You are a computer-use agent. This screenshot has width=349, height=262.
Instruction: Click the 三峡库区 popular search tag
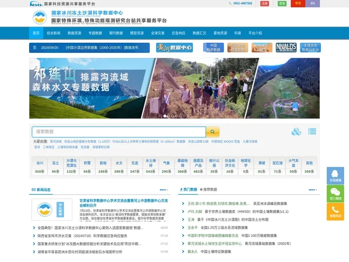tap(49, 147)
